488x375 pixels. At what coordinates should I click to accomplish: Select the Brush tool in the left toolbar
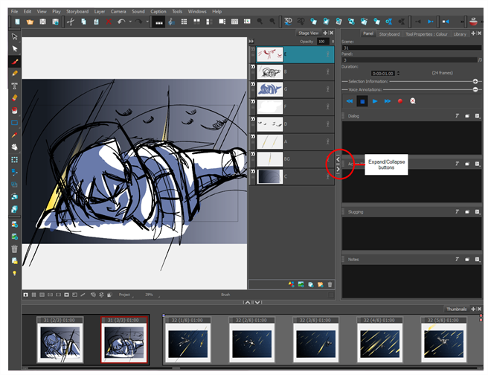point(15,61)
